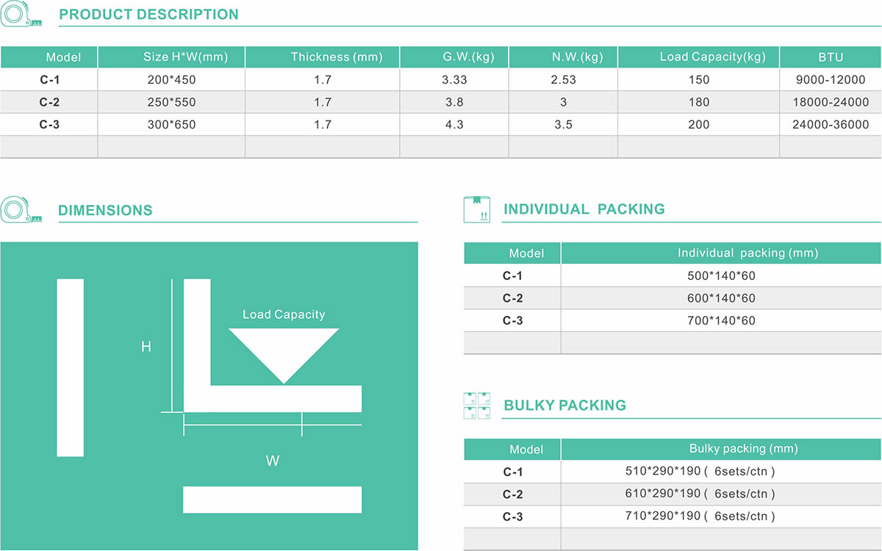The width and height of the screenshot is (882, 551).
Task: Click the horizontal white bar below W
Action: tap(272, 500)
